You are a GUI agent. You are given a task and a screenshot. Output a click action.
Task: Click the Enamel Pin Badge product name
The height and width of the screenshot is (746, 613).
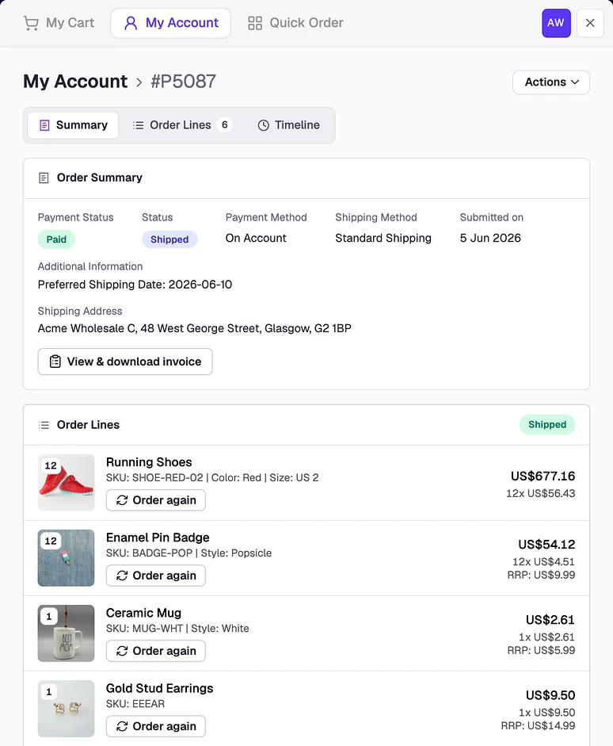pos(158,538)
